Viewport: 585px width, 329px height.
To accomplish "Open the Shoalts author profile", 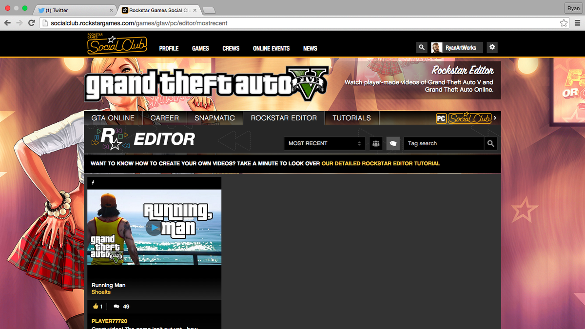I will click(101, 292).
